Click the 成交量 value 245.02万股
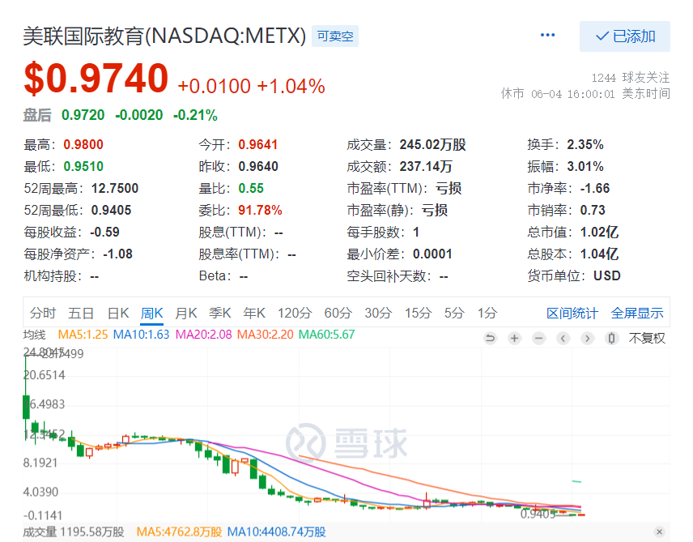693x542 pixels. 432,145
